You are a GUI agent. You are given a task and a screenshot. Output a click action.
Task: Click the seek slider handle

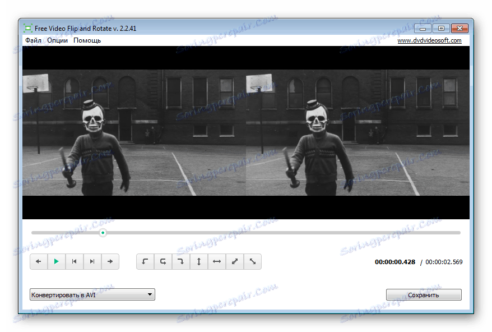click(x=103, y=233)
